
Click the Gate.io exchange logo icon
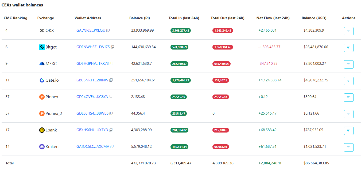pos(41,80)
